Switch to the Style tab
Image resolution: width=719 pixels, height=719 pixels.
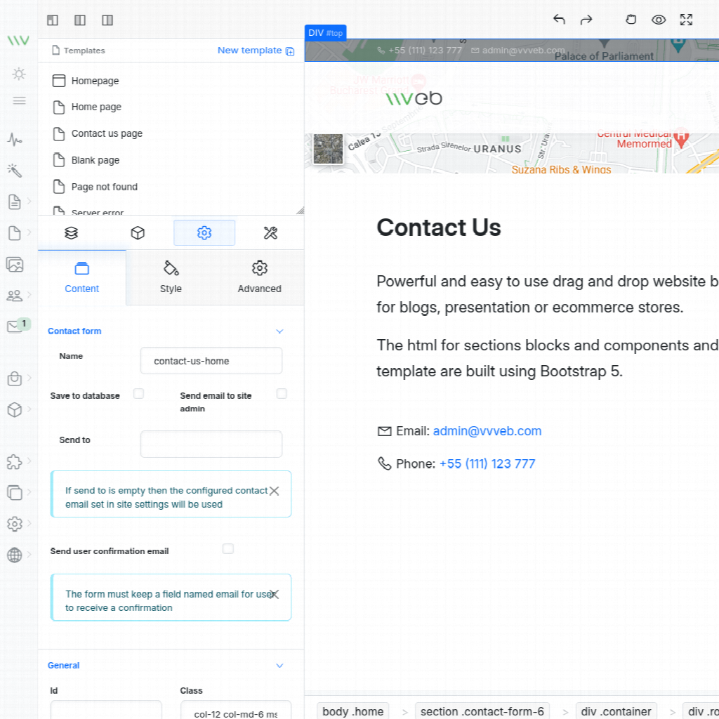(171, 277)
